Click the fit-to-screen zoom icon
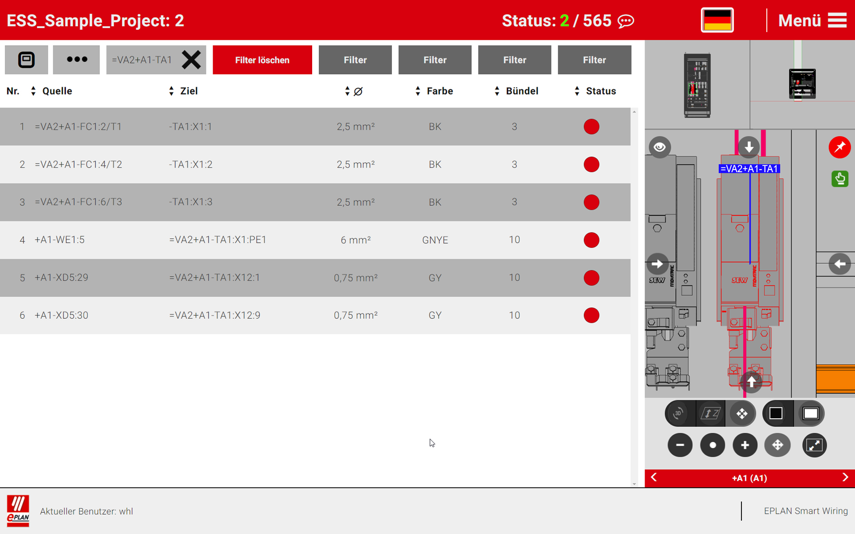The height and width of the screenshot is (534, 855). click(x=814, y=445)
